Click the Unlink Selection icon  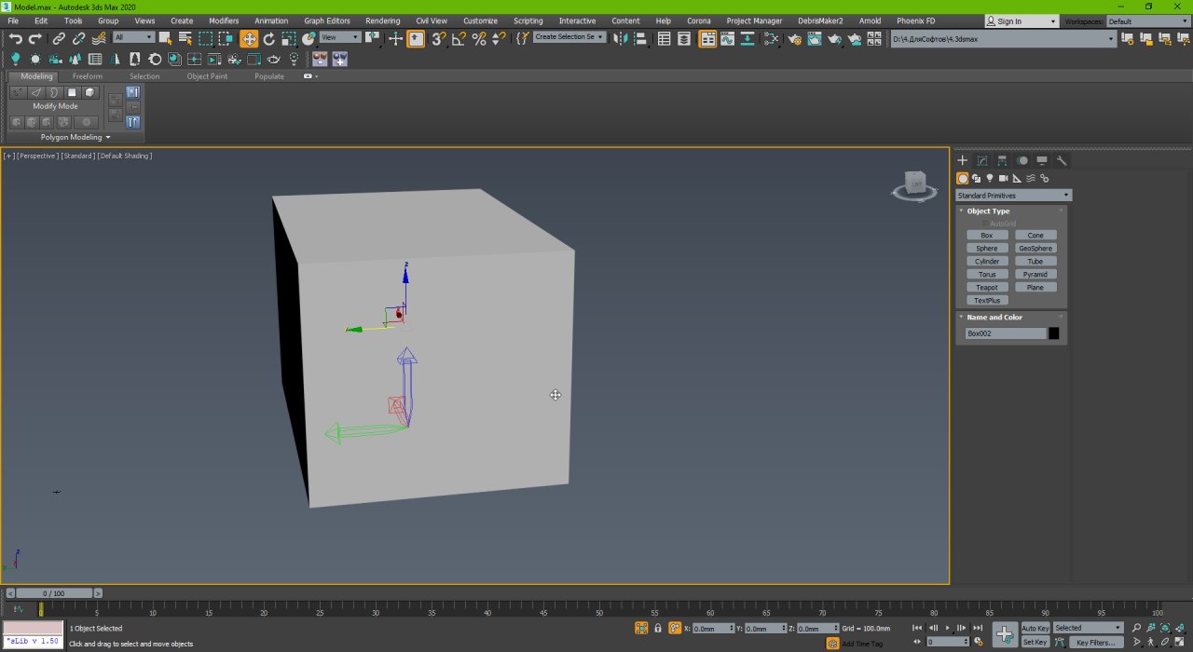tap(78, 38)
